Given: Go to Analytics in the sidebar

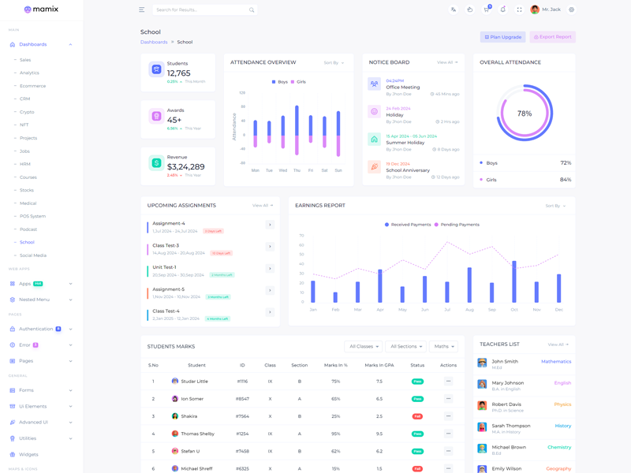Looking at the screenshot, I should [29, 73].
